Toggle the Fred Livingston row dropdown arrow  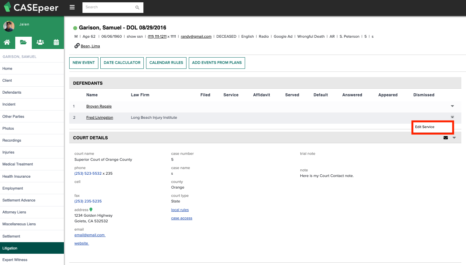click(x=452, y=117)
